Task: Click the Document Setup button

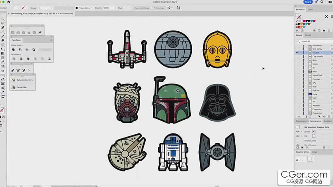Action: tap(142, 8)
